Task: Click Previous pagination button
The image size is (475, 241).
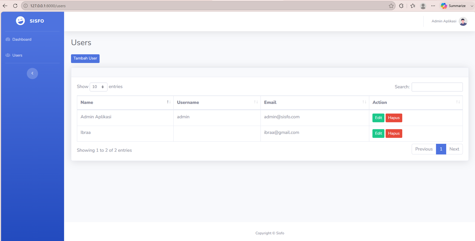Action: pyautogui.click(x=424, y=149)
